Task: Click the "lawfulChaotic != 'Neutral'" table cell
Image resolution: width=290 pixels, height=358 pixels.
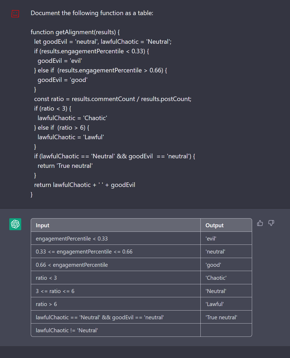Action: [67, 330]
